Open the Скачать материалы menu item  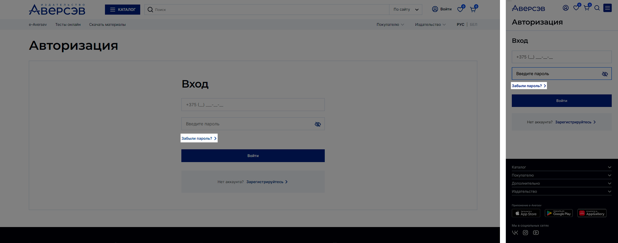(x=107, y=25)
